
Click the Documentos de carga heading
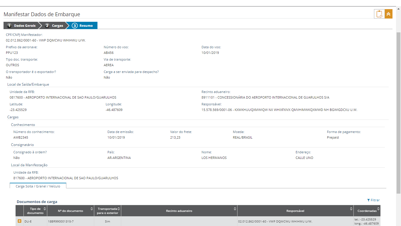(37, 202)
